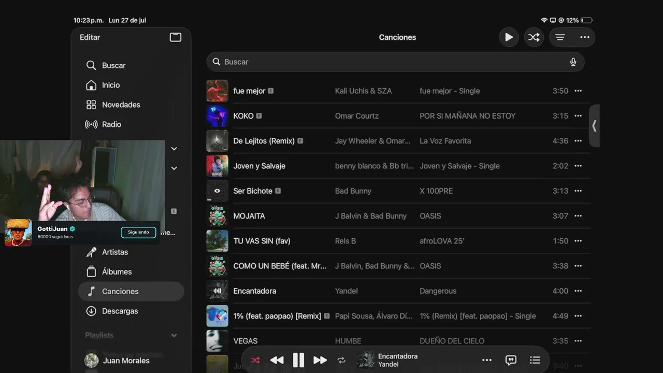Open more options for fue mejor

(x=578, y=91)
